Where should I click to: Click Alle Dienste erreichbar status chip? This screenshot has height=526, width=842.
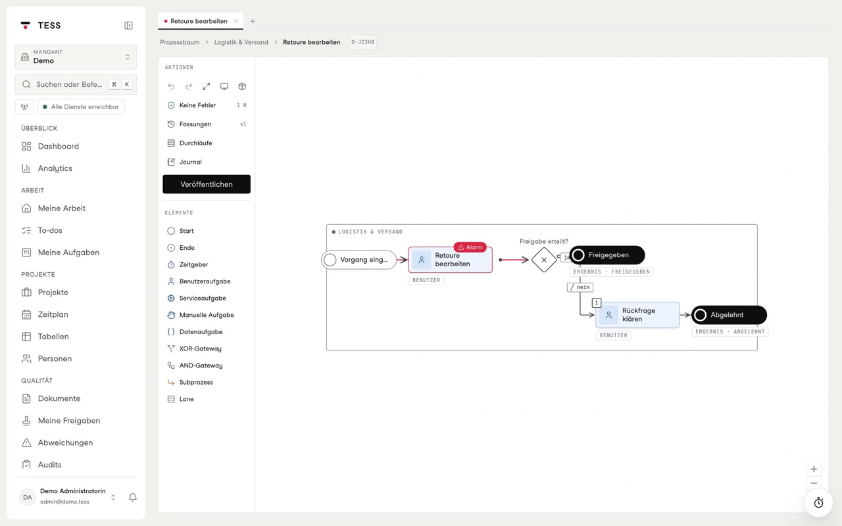click(81, 107)
